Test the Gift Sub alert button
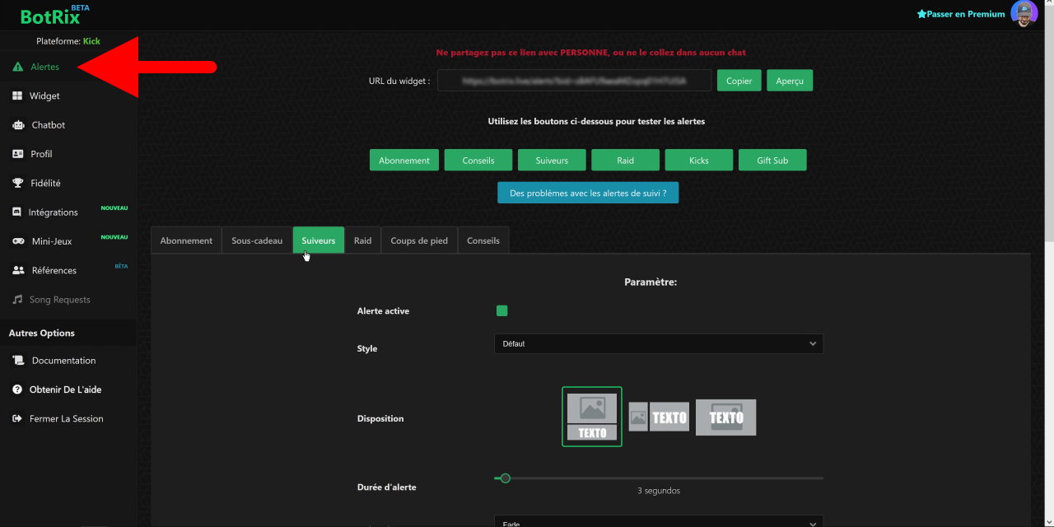1054x527 pixels. pos(772,160)
